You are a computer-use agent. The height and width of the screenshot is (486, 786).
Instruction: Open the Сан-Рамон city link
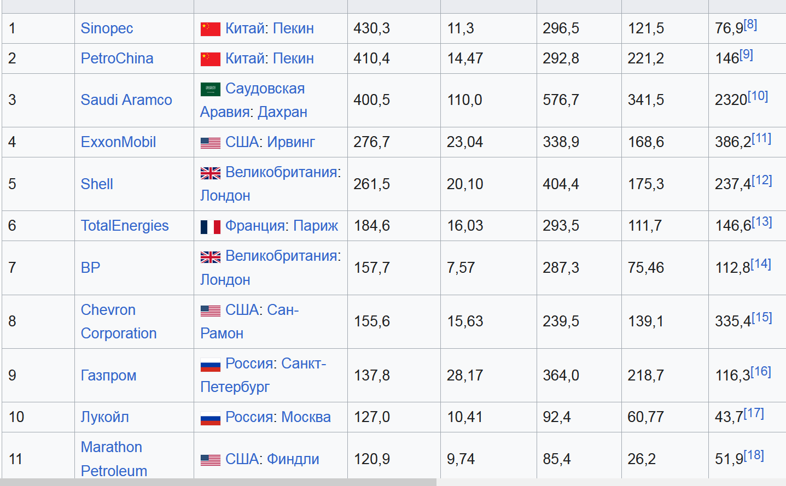249,321
